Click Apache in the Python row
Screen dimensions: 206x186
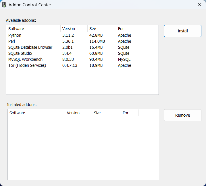point(124,35)
